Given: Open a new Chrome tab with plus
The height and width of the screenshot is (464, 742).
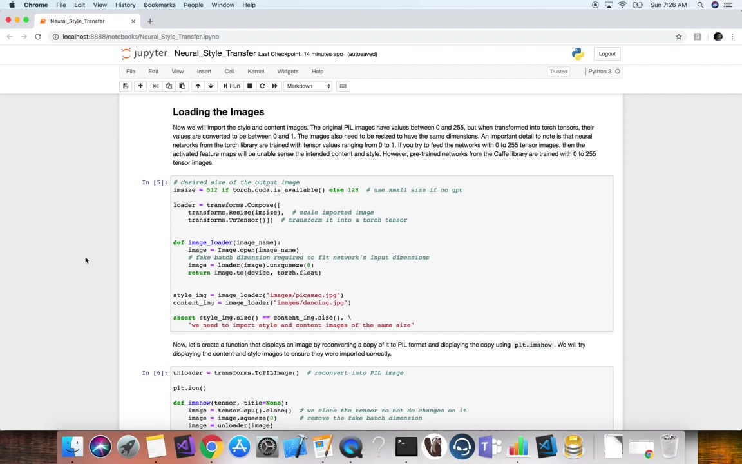Looking at the screenshot, I should pos(150,21).
